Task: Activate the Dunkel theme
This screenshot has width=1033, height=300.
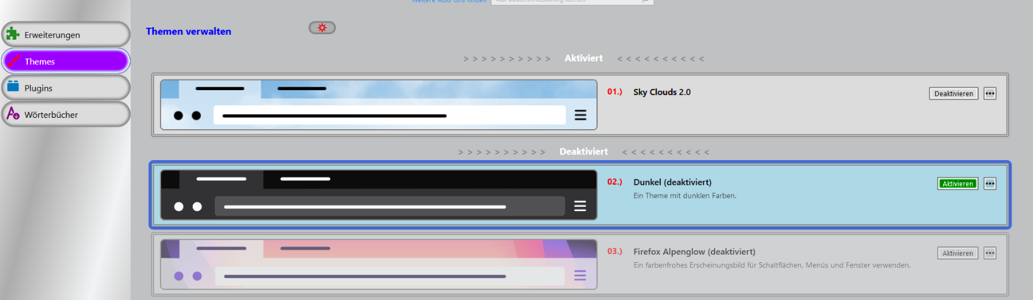Action: pos(957,183)
